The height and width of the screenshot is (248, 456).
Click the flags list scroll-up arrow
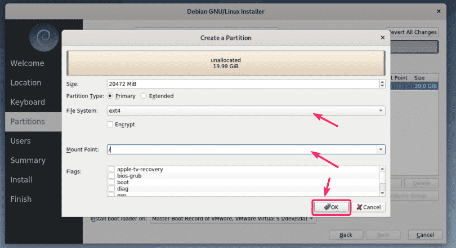382,169
